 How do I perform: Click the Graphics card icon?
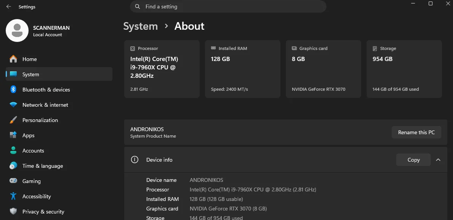pyautogui.click(x=295, y=48)
